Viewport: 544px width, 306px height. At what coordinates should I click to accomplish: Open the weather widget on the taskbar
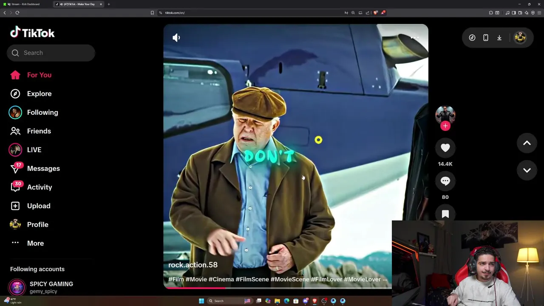(x=12, y=301)
